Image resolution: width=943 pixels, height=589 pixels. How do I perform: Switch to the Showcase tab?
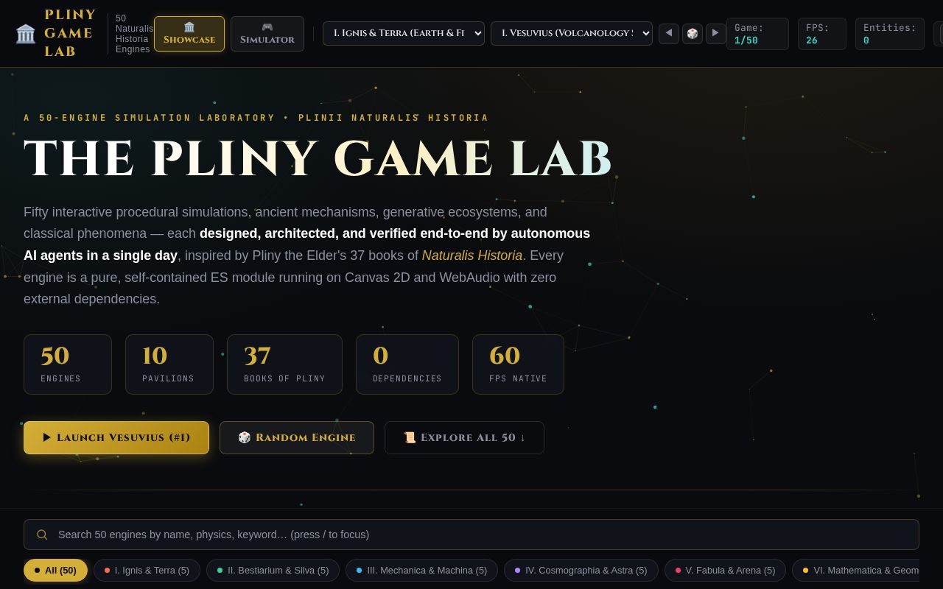[189, 34]
